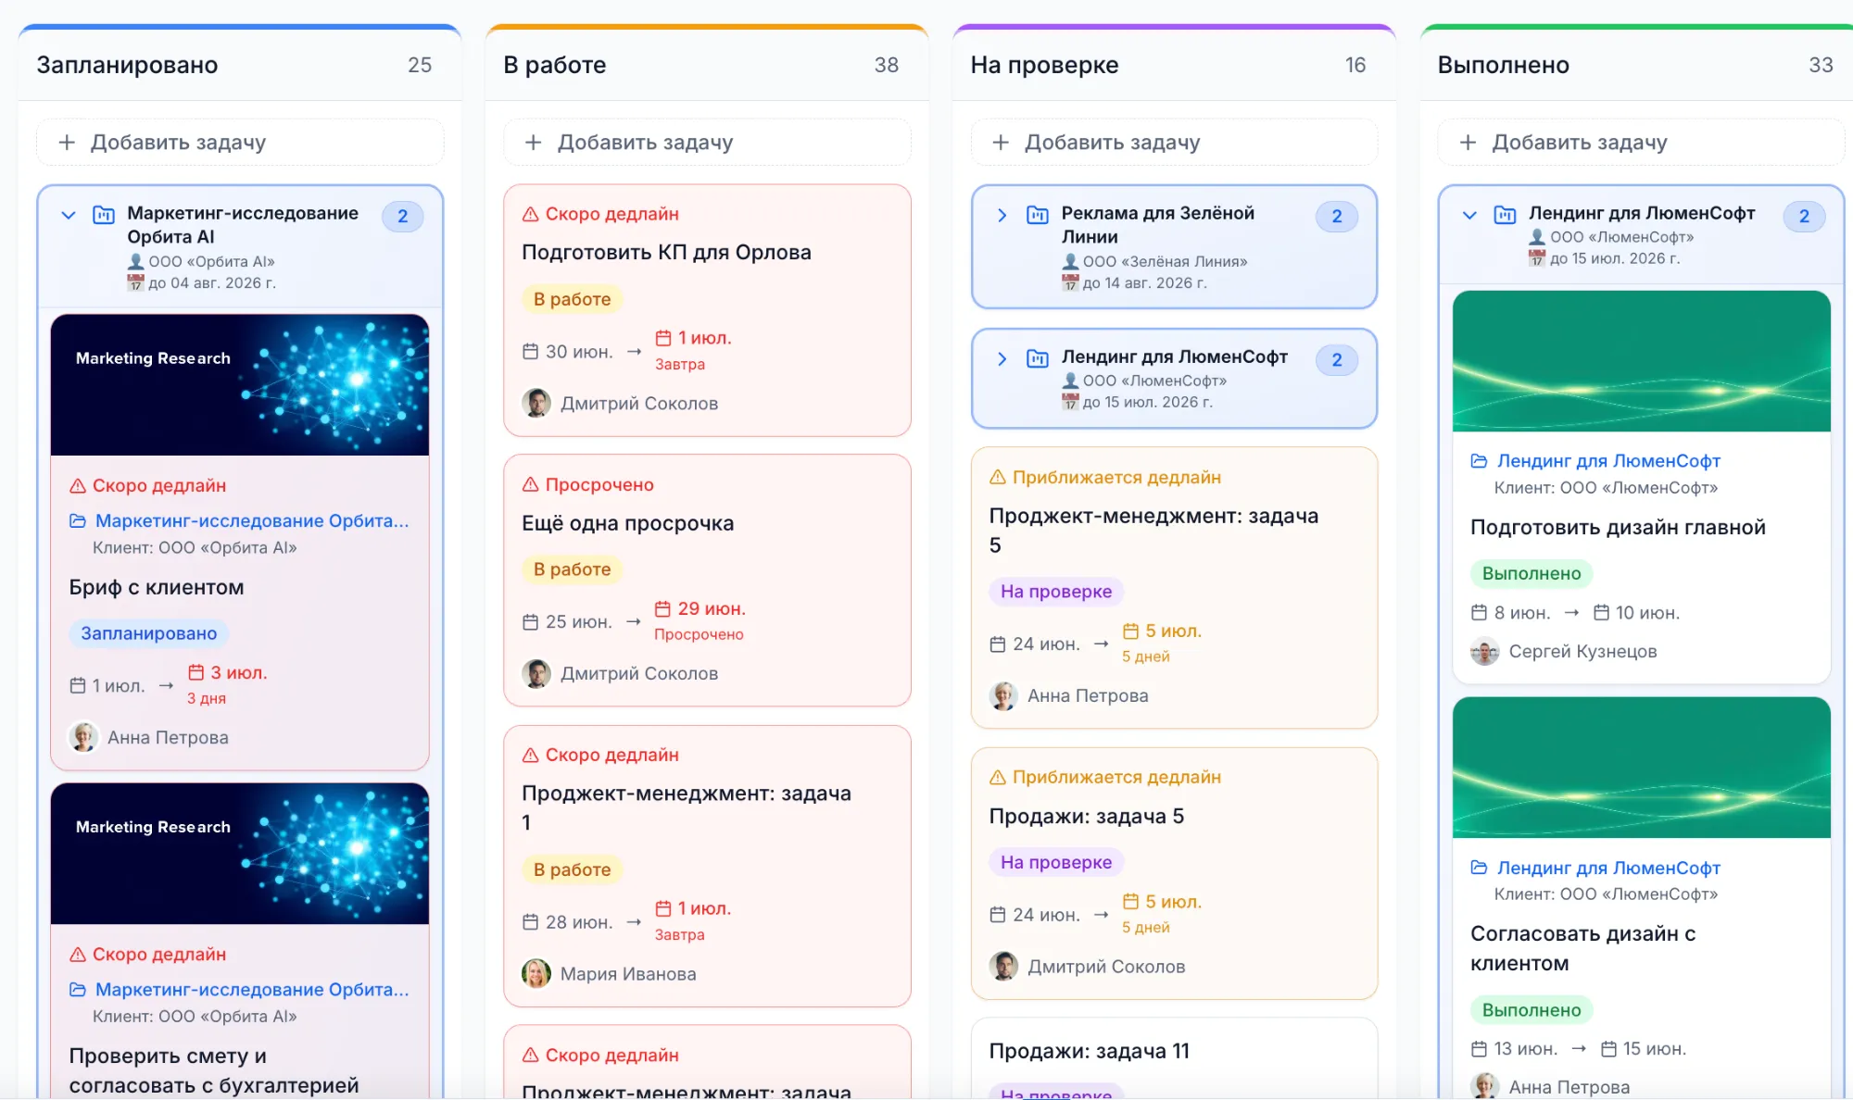Open the task Продажи: задача 5
Image resolution: width=1853 pixels, height=1100 pixels.
[1086, 816]
